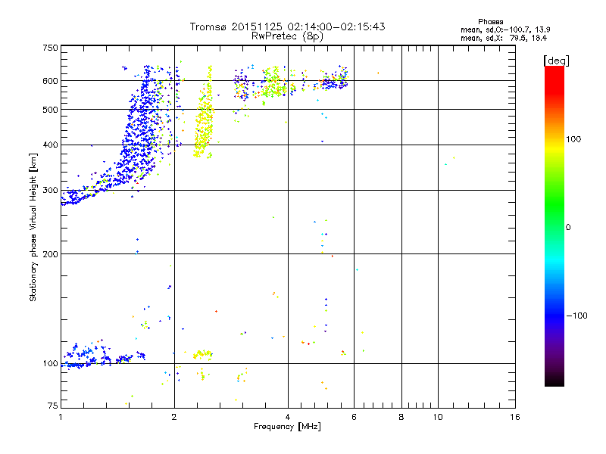Click the colorbar tick label "0"
Viewport: 606px width, 454px height.
coord(568,228)
